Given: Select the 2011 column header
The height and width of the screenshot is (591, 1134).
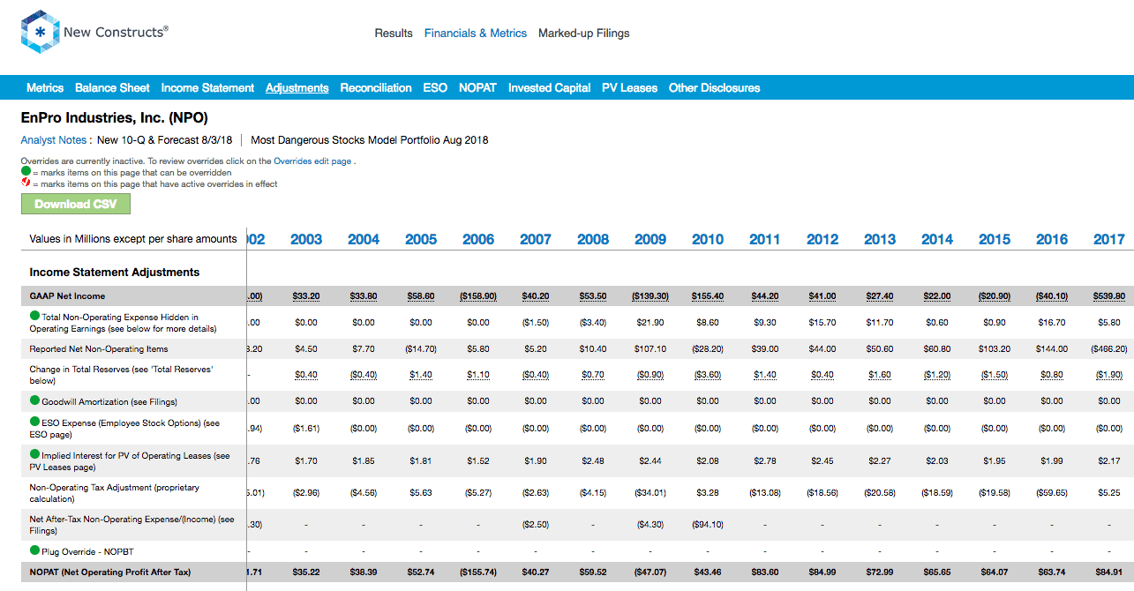Looking at the screenshot, I should (765, 240).
